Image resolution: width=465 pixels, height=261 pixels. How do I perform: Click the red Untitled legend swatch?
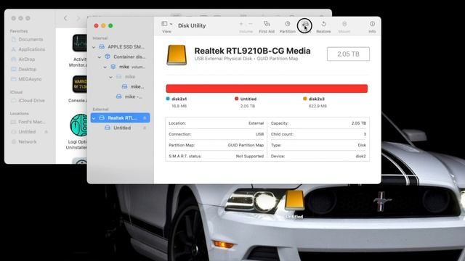[236, 99]
